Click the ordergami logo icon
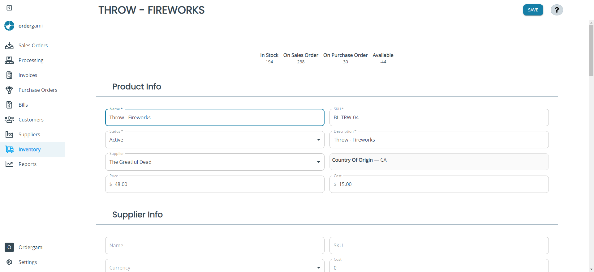 [9, 26]
